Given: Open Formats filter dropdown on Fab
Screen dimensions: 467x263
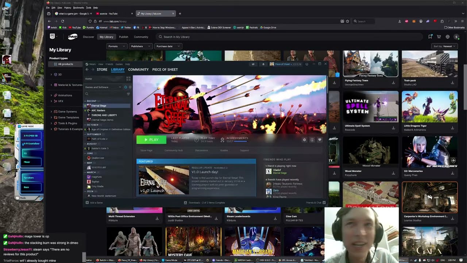Looking at the screenshot, I should point(116,46).
